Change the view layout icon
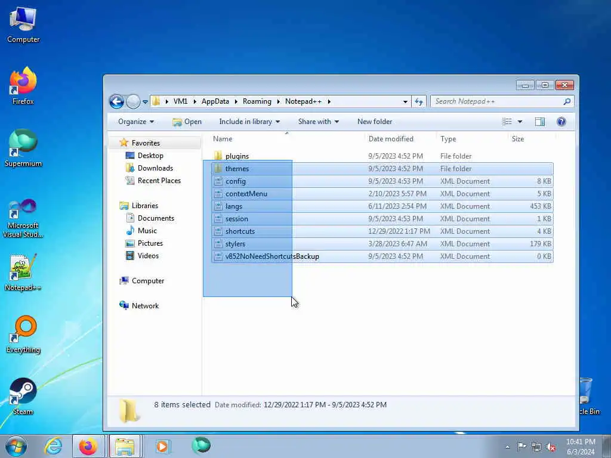 507,122
